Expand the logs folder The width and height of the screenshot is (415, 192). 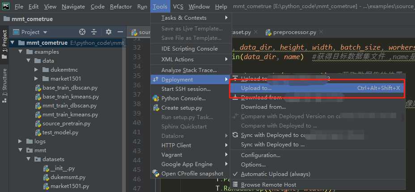[20, 141]
